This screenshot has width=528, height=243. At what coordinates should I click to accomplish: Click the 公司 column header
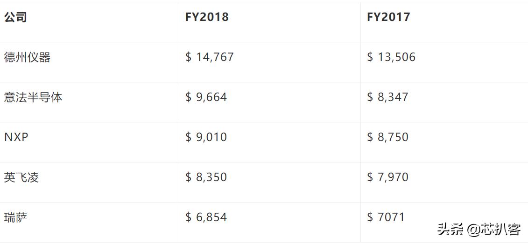coord(15,17)
